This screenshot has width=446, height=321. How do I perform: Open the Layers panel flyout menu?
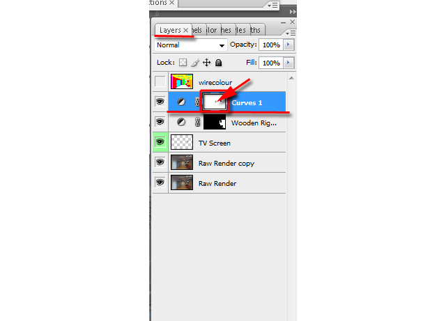[291, 33]
